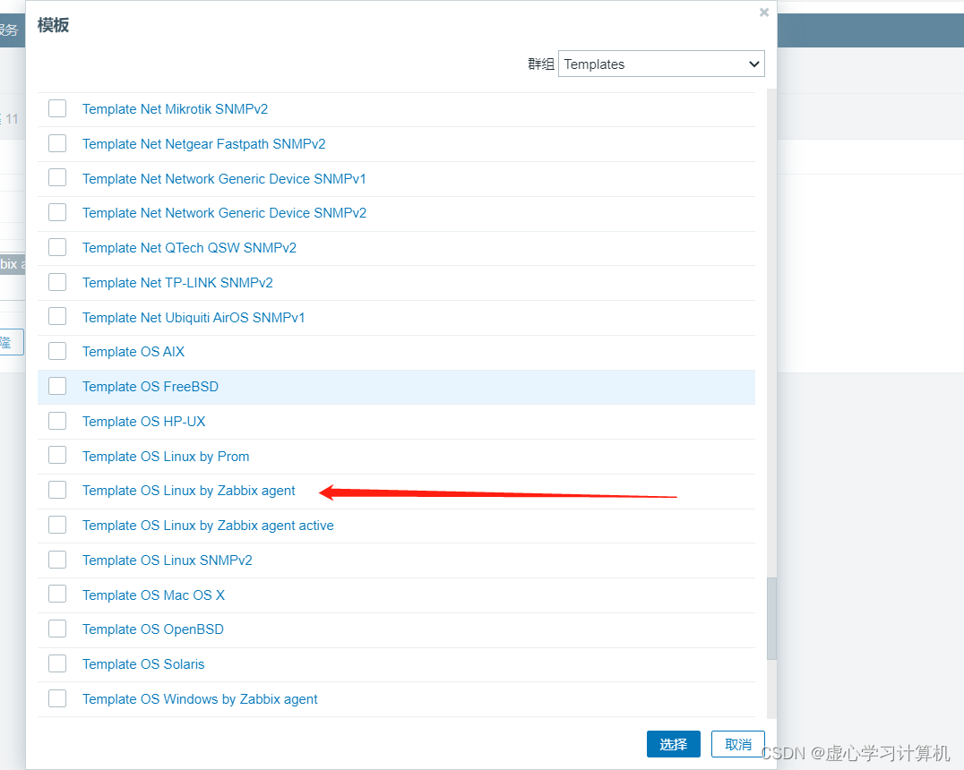Close the template dialog with the X icon

763,13
